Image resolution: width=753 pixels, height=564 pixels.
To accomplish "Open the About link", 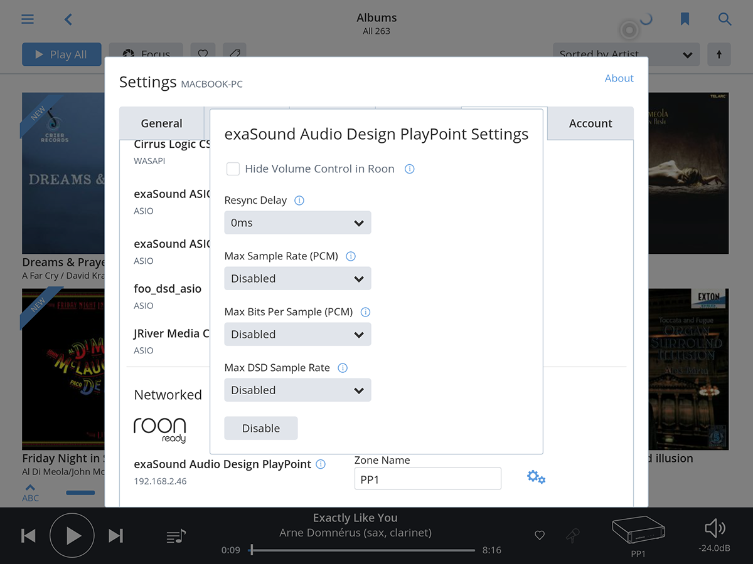I will pos(619,78).
